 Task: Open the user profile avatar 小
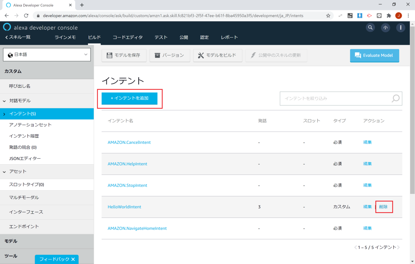pos(386,28)
